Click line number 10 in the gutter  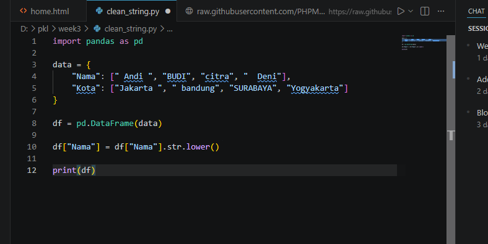click(32, 147)
